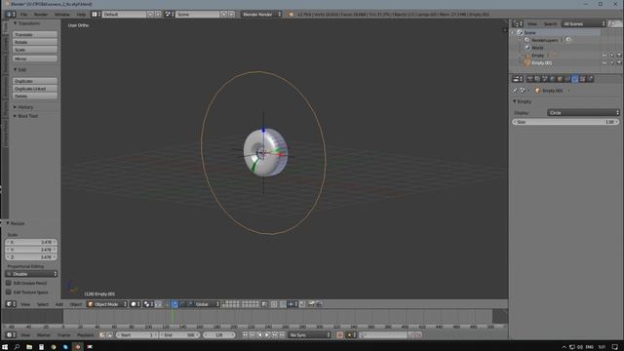Toggle the 3D manipulator widget button

tap(167, 304)
